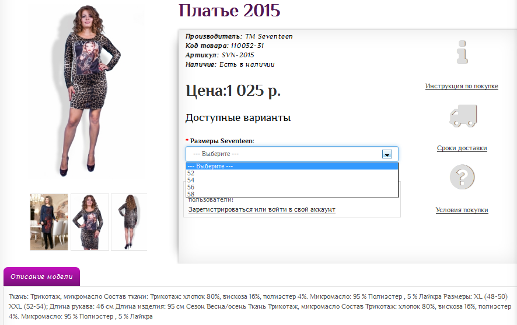Choose size 54 from the list
Image resolution: width=517 pixels, height=325 pixels.
[x=292, y=180]
